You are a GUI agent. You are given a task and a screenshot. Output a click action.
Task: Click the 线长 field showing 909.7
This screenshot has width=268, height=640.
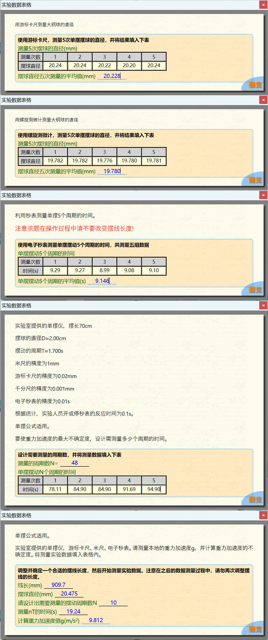pyautogui.click(x=58, y=585)
